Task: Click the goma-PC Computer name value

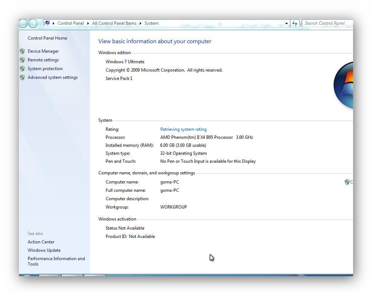Action: [x=169, y=182]
